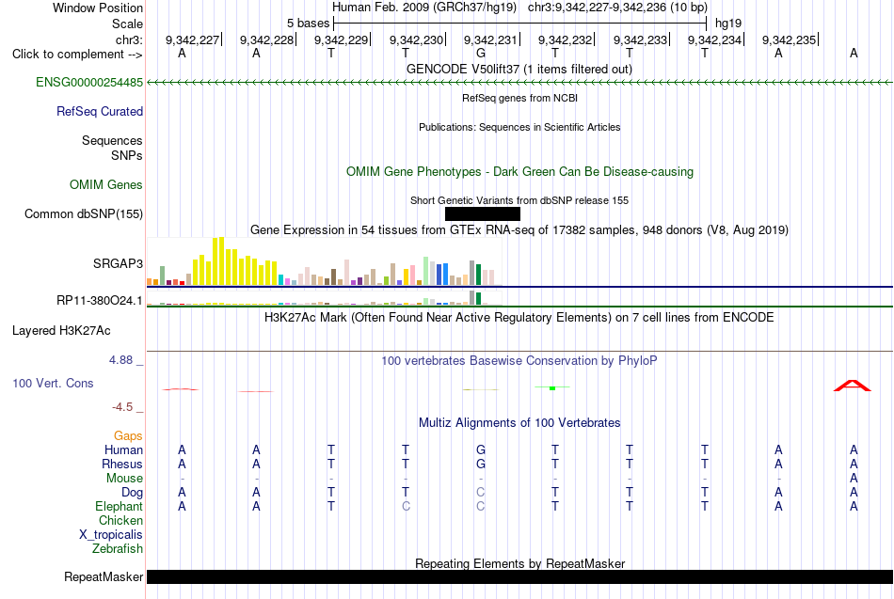Click position label 9,342,231
This screenshot has height=599, width=894.
pyautogui.click(x=490, y=39)
